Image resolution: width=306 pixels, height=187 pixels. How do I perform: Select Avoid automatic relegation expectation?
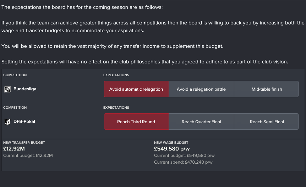(136, 89)
